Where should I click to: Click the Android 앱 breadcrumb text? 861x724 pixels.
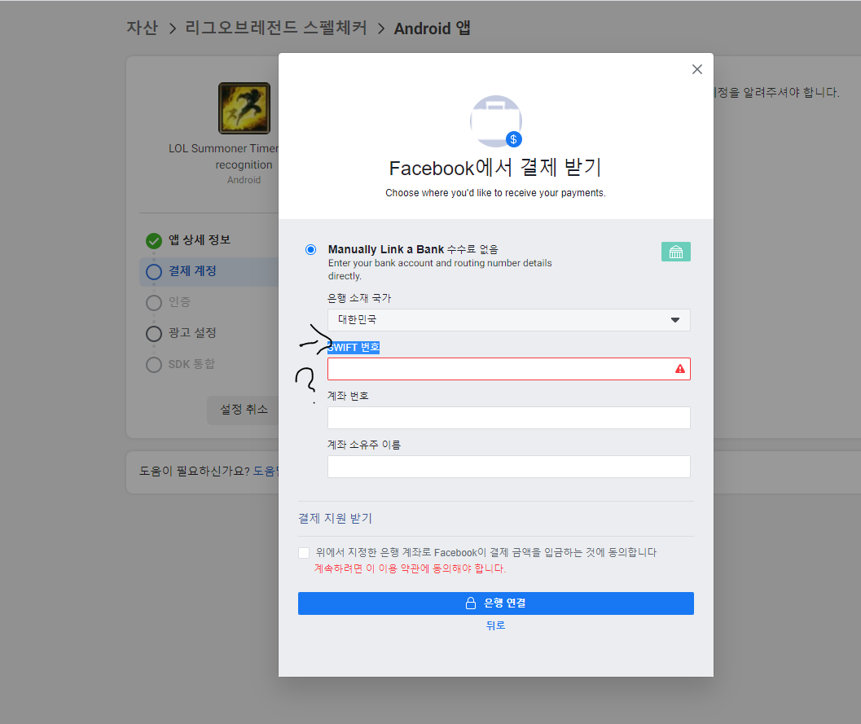pyautogui.click(x=433, y=28)
